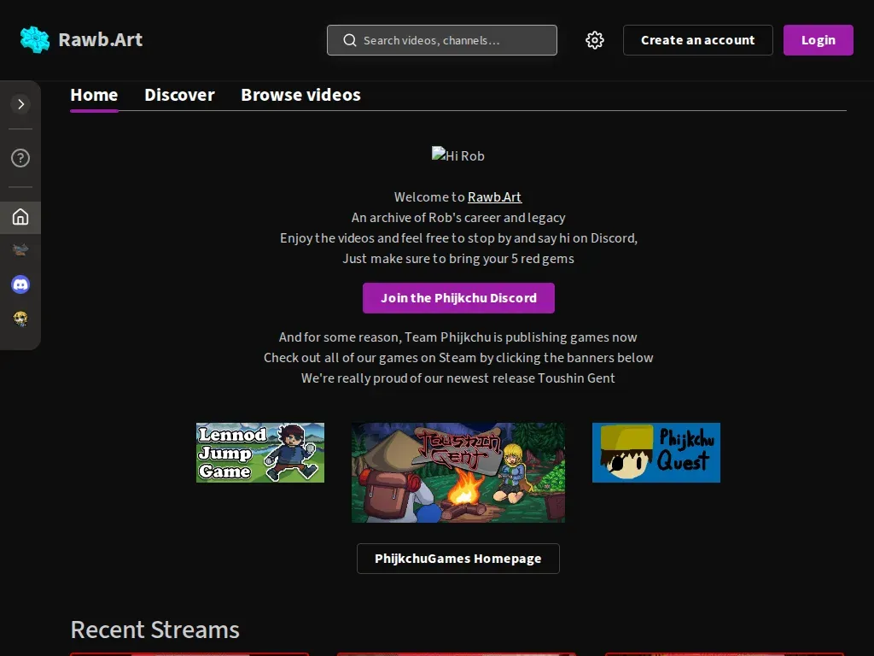Select the Home icon in sidebar
This screenshot has height=656, width=874.
20,217
